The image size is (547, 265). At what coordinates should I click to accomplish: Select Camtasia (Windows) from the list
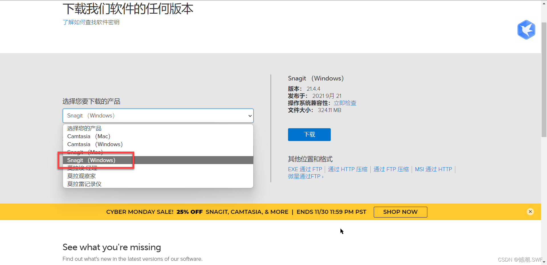pos(158,144)
